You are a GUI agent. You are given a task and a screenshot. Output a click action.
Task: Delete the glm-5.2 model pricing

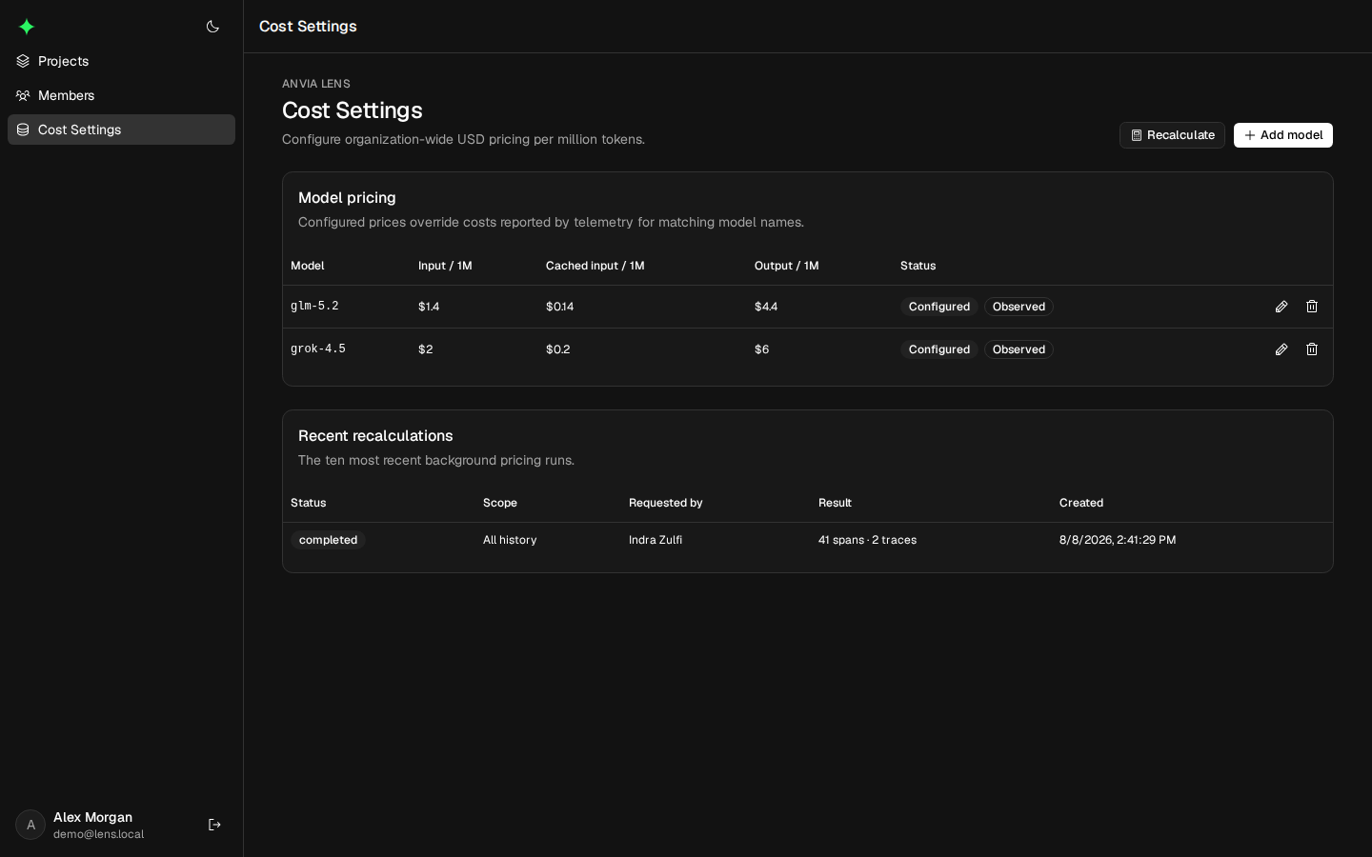click(x=1312, y=307)
